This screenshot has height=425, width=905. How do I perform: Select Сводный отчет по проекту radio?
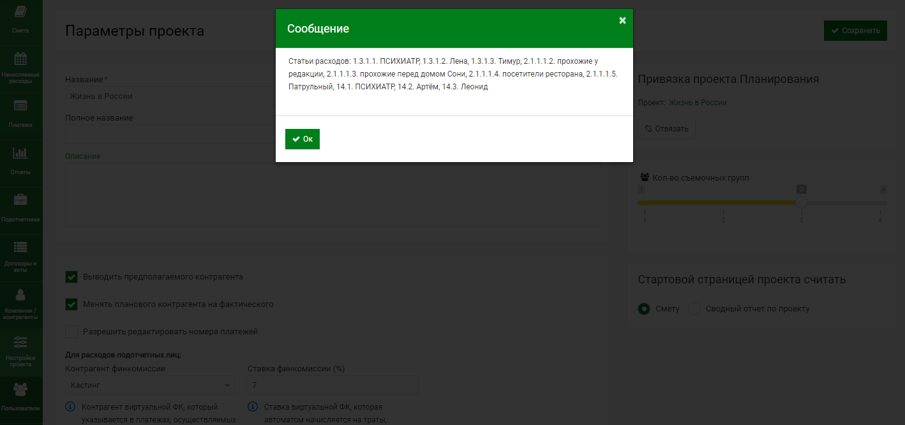tap(694, 309)
